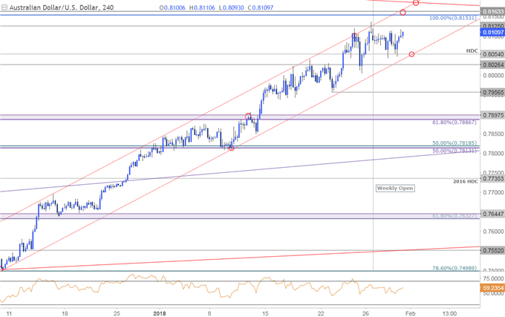Click the date axis label Feb
Screen dimensions: 505x317
click(410, 313)
